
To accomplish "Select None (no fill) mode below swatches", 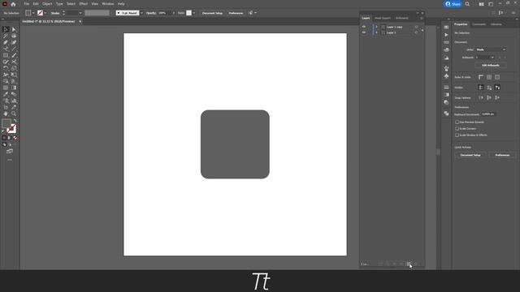I will click(15, 138).
